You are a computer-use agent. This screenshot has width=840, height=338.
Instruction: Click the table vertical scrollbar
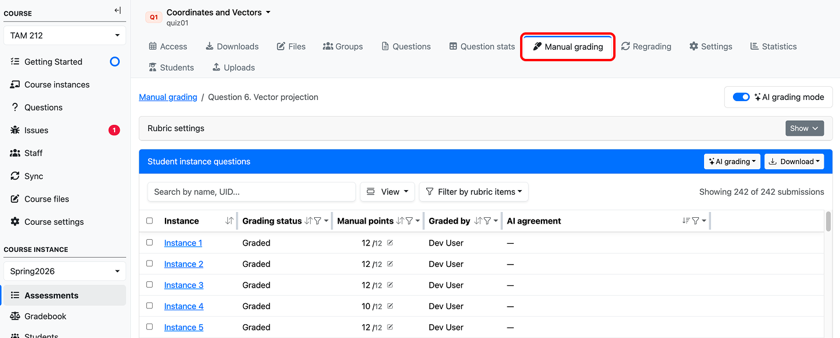(828, 221)
